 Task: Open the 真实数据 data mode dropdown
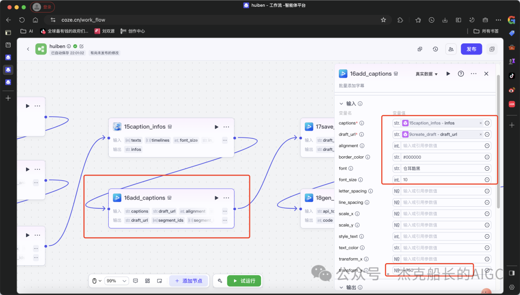(427, 74)
